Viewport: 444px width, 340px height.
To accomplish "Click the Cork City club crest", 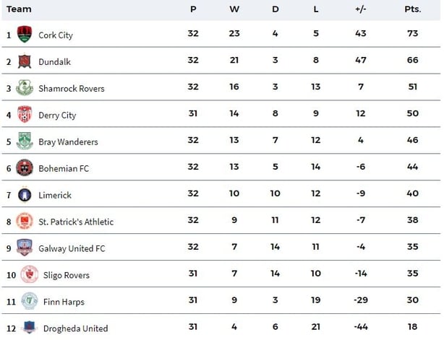I will pos(25,34).
